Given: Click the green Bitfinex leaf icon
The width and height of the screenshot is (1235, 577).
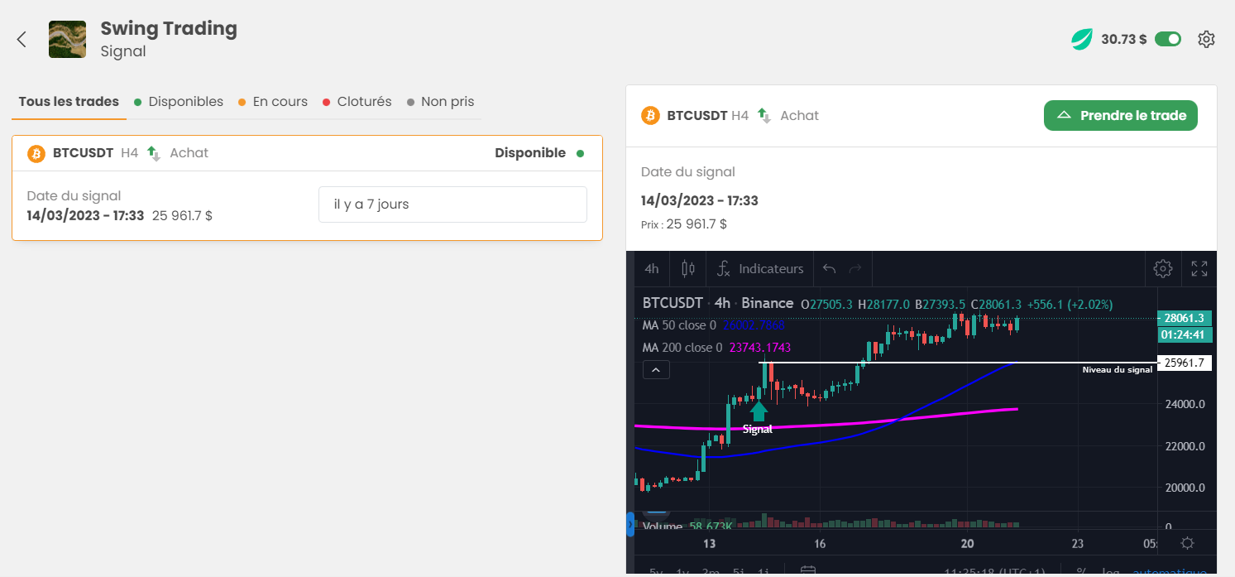Looking at the screenshot, I should click(x=1082, y=39).
